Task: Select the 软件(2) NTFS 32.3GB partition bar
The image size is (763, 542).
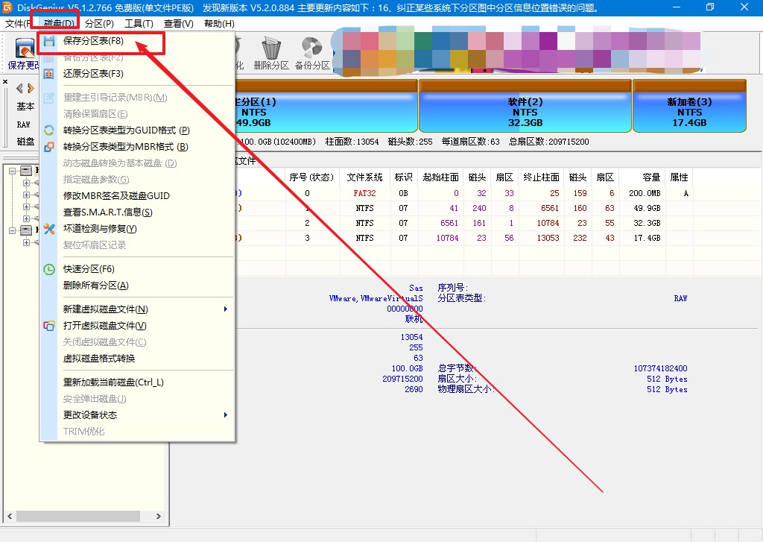Action: (525, 106)
